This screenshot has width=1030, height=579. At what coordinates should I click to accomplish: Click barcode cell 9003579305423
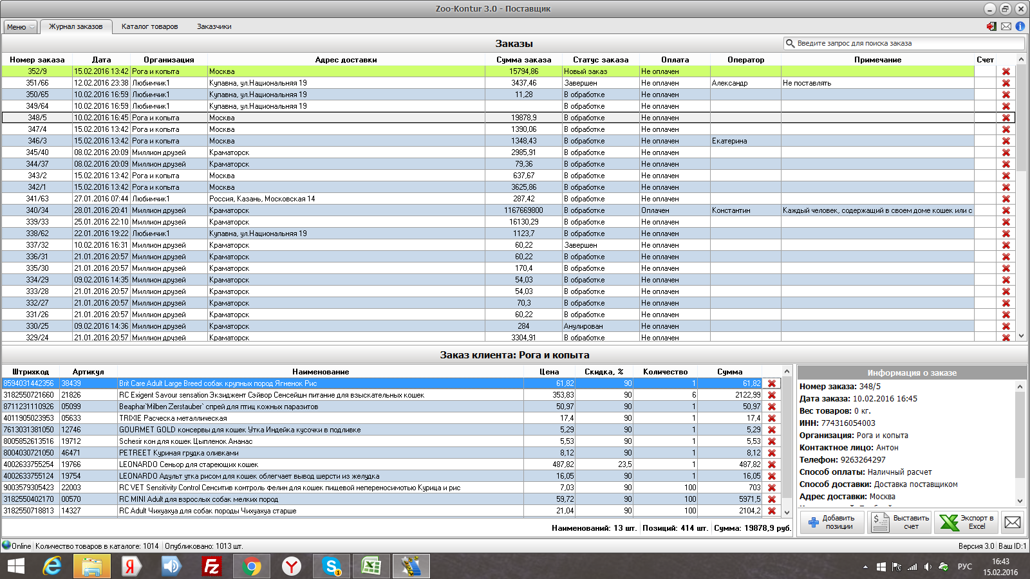click(x=30, y=488)
